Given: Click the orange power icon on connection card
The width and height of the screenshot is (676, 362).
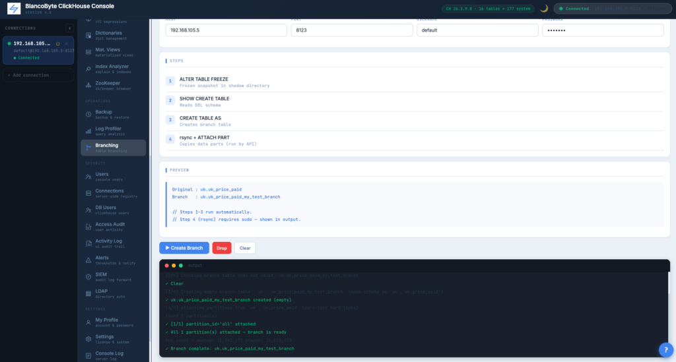Looking at the screenshot, I should pyautogui.click(x=58, y=44).
